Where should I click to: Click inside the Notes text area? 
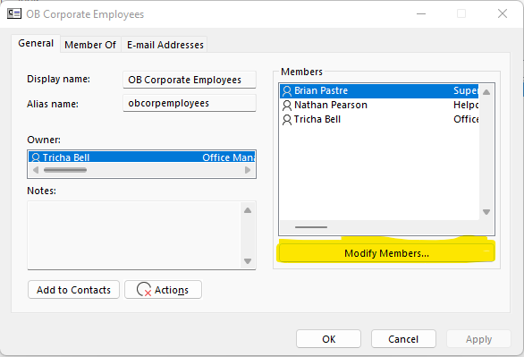pyautogui.click(x=133, y=235)
